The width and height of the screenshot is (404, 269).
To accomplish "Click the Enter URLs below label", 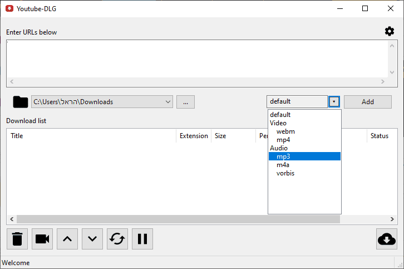I will click(31, 32).
